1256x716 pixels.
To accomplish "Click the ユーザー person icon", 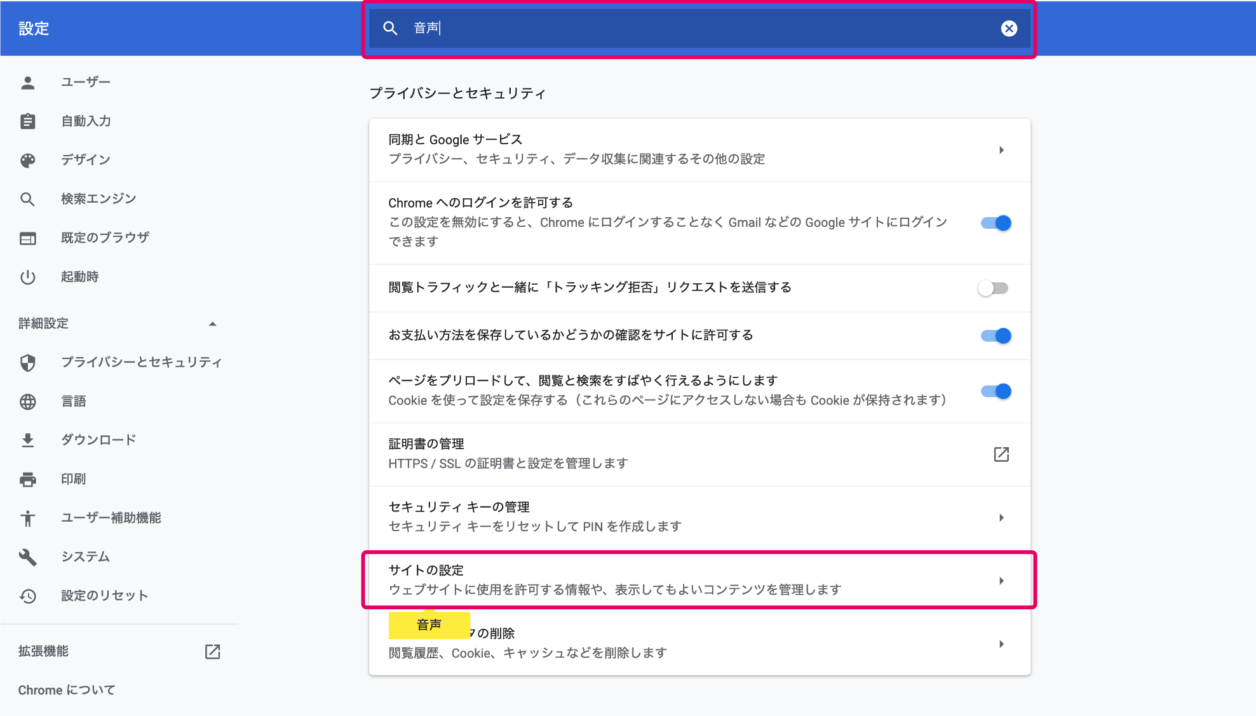I will click(x=27, y=83).
